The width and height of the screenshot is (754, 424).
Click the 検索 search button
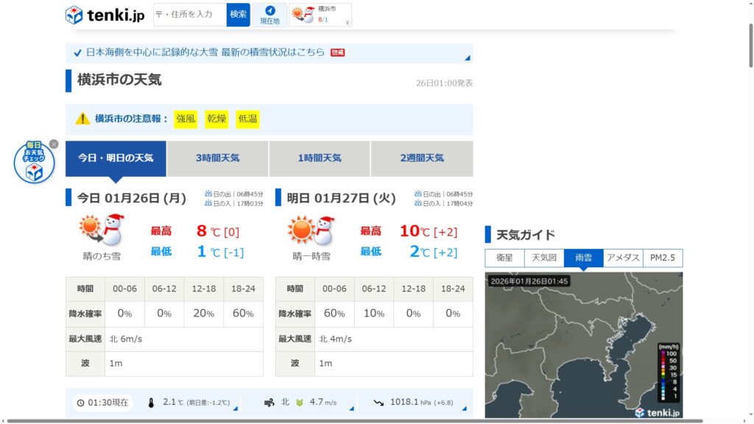(238, 15)
